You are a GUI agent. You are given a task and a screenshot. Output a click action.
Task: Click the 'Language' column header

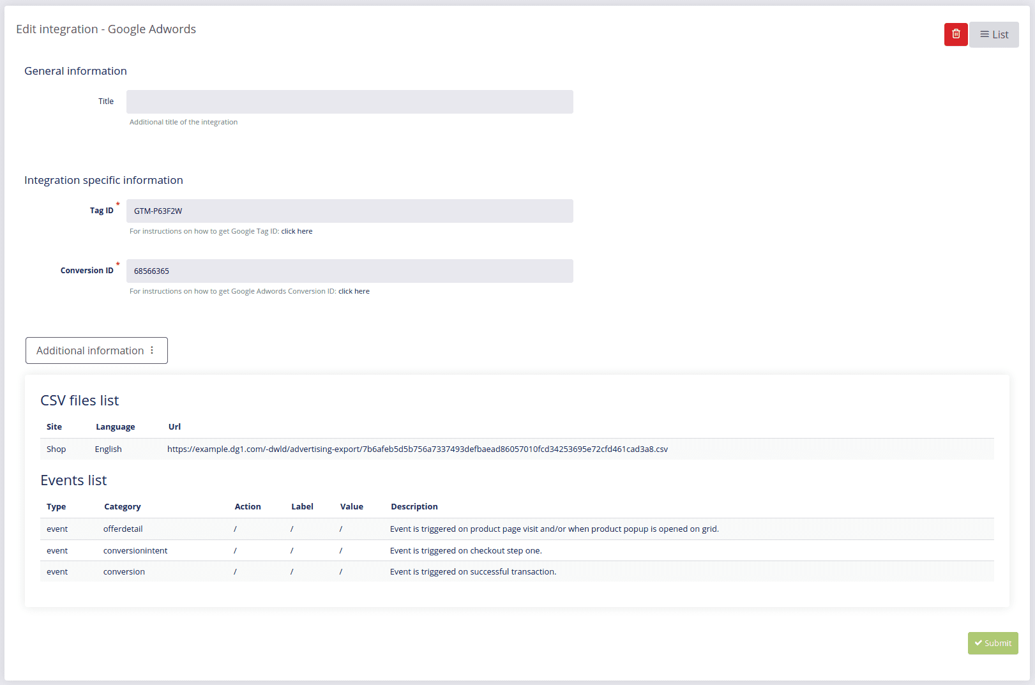(x=116, y=426)
